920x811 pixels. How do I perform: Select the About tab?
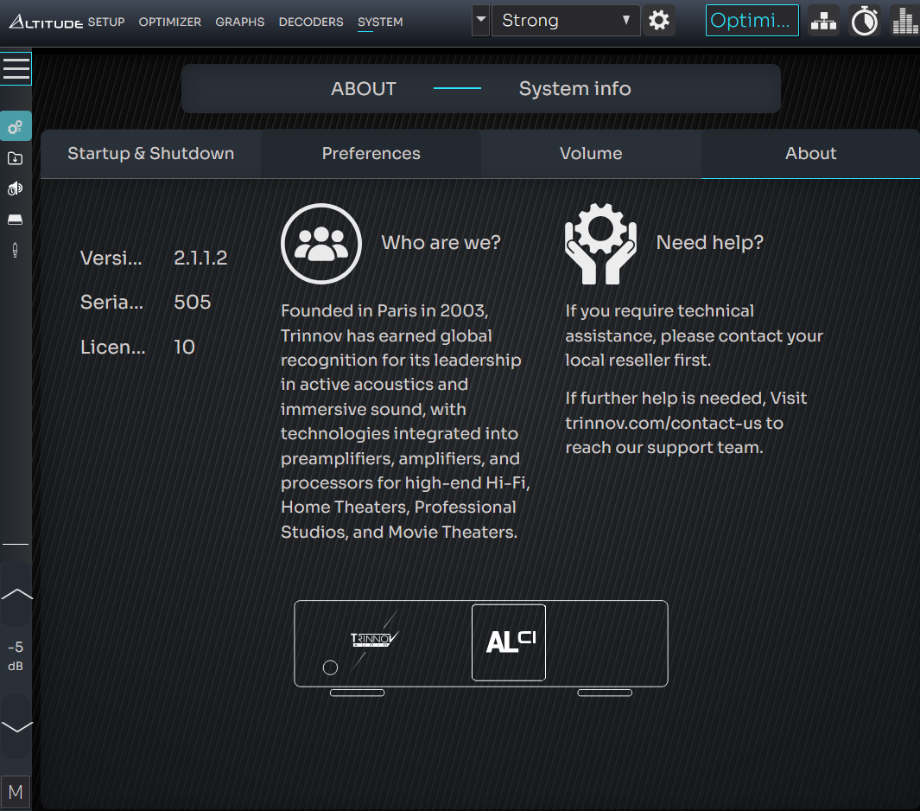click(810, 154)
